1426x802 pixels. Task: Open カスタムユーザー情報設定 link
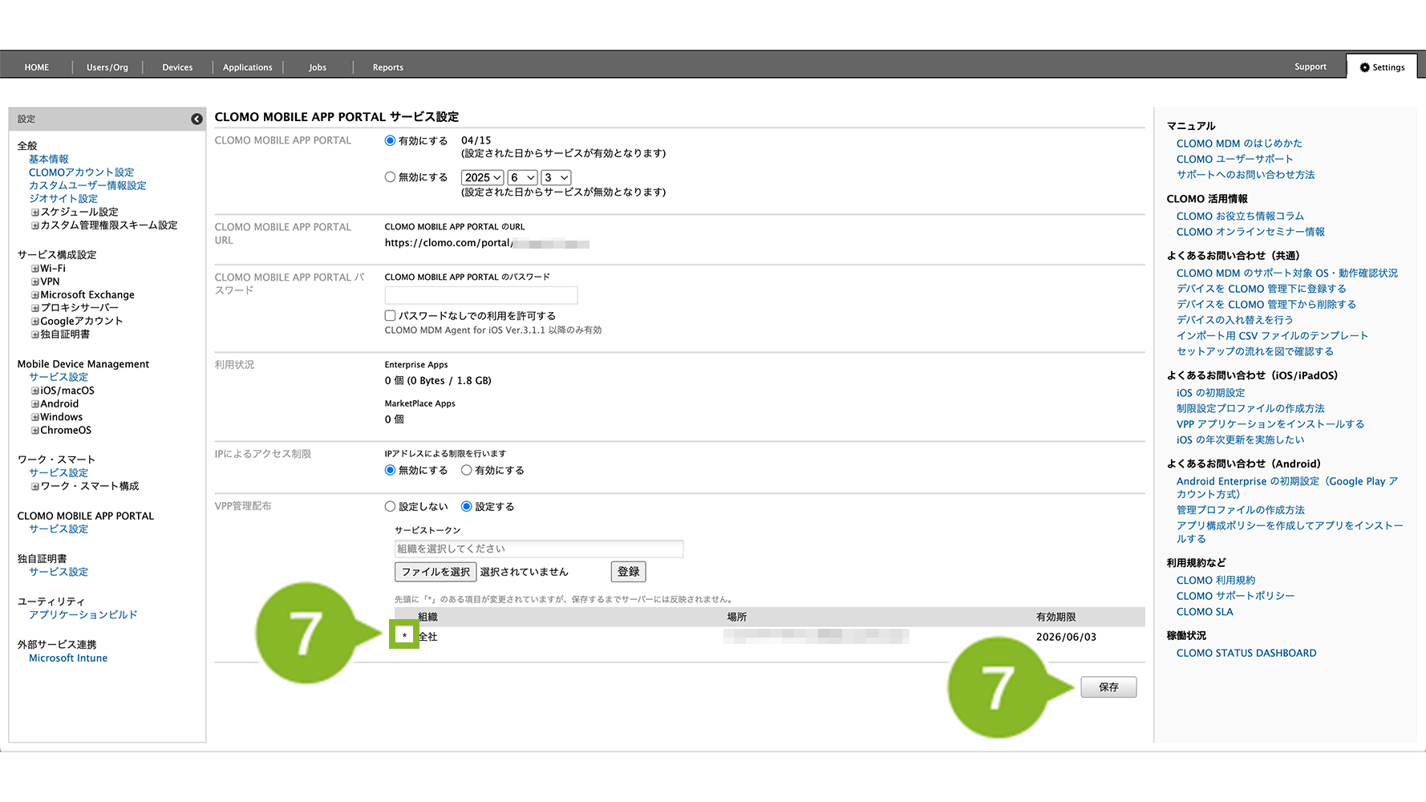coord(87,185)
